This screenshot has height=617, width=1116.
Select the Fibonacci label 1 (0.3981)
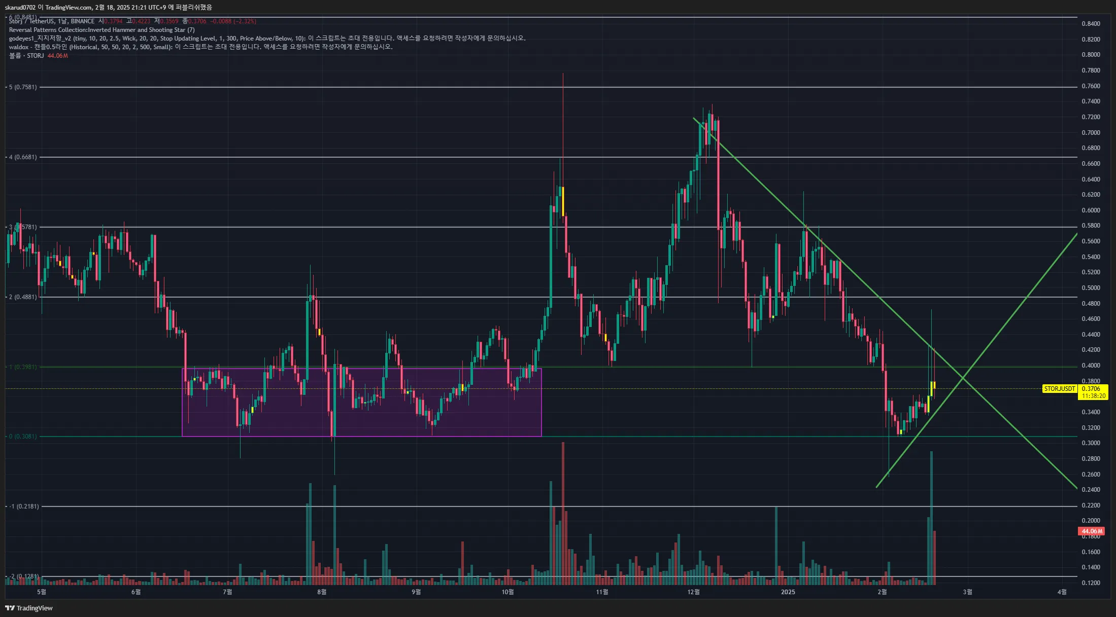point(23,367)
